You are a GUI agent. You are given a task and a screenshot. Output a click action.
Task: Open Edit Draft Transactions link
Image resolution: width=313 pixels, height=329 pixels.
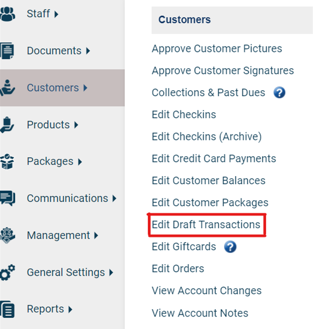click(x=206, y=225)
